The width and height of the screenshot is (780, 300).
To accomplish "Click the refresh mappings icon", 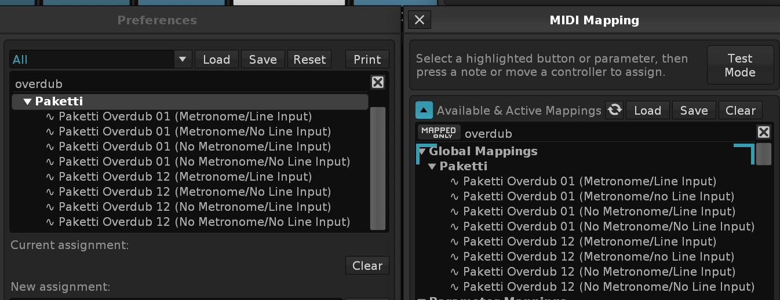I will point(614,110).
